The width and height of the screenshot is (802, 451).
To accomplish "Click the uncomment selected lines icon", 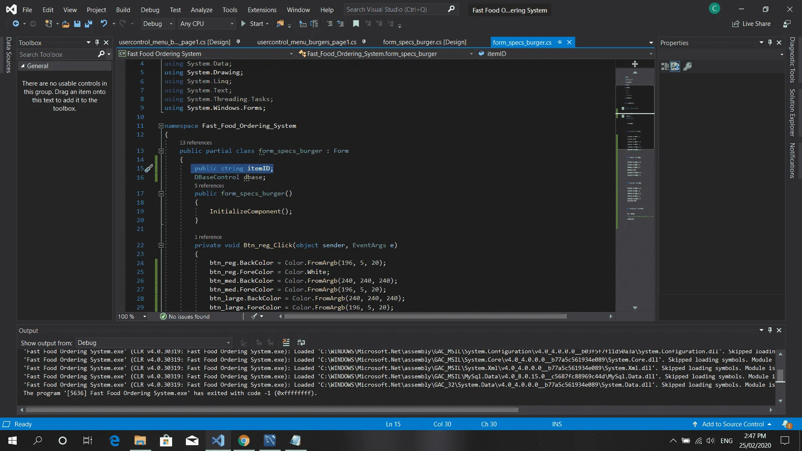I will tap(340, 24).
